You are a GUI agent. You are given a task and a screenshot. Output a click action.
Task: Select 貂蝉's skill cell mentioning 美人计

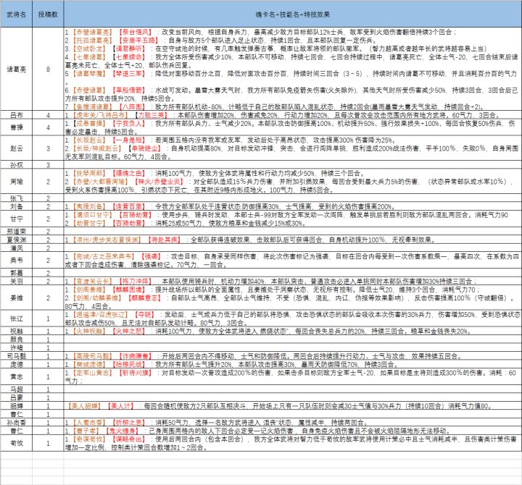click(293, 406)
